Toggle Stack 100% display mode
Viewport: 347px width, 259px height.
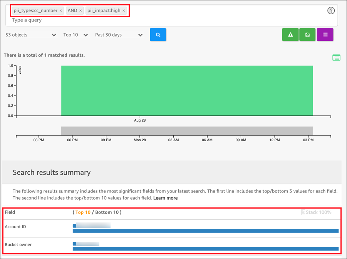pyautogui.click(x=317, y=212)
